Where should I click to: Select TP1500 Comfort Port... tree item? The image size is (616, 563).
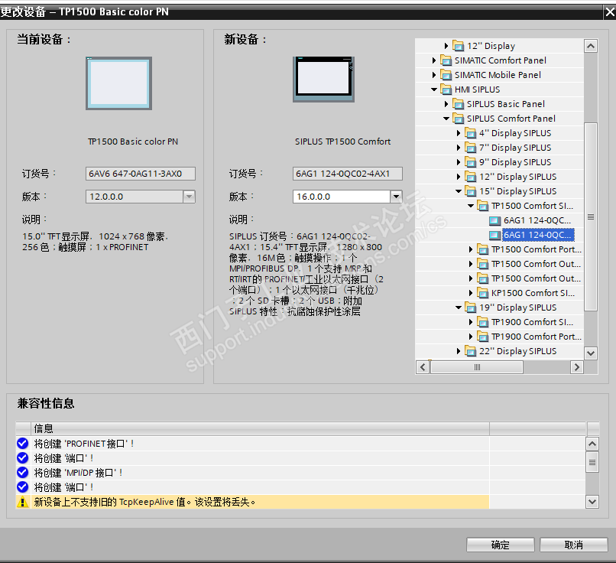tap(537, 249)
